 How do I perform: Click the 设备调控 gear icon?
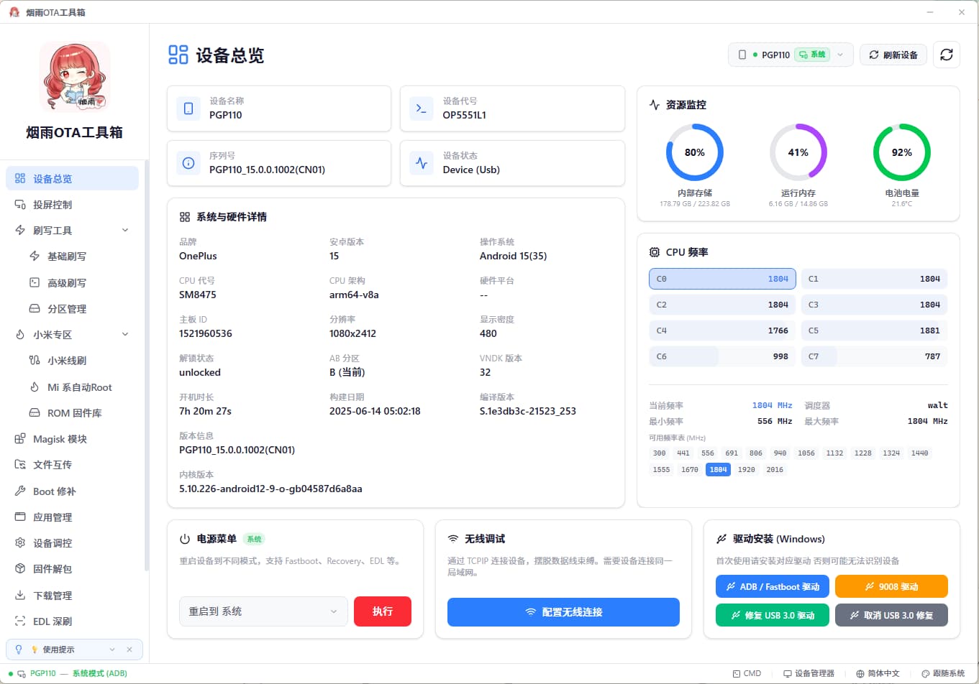(20, 543)
